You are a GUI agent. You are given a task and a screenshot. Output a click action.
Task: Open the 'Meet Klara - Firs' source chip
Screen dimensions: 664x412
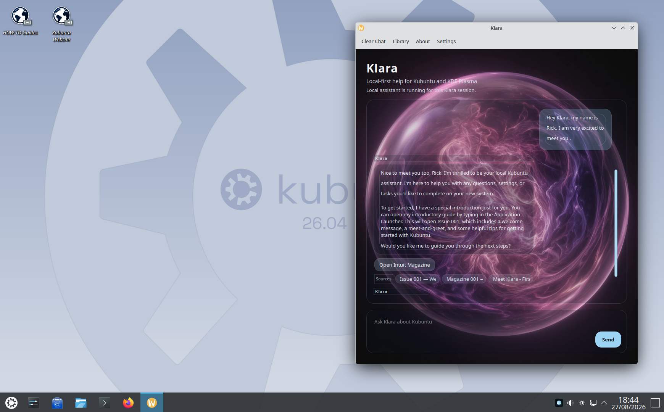point(511,279)
